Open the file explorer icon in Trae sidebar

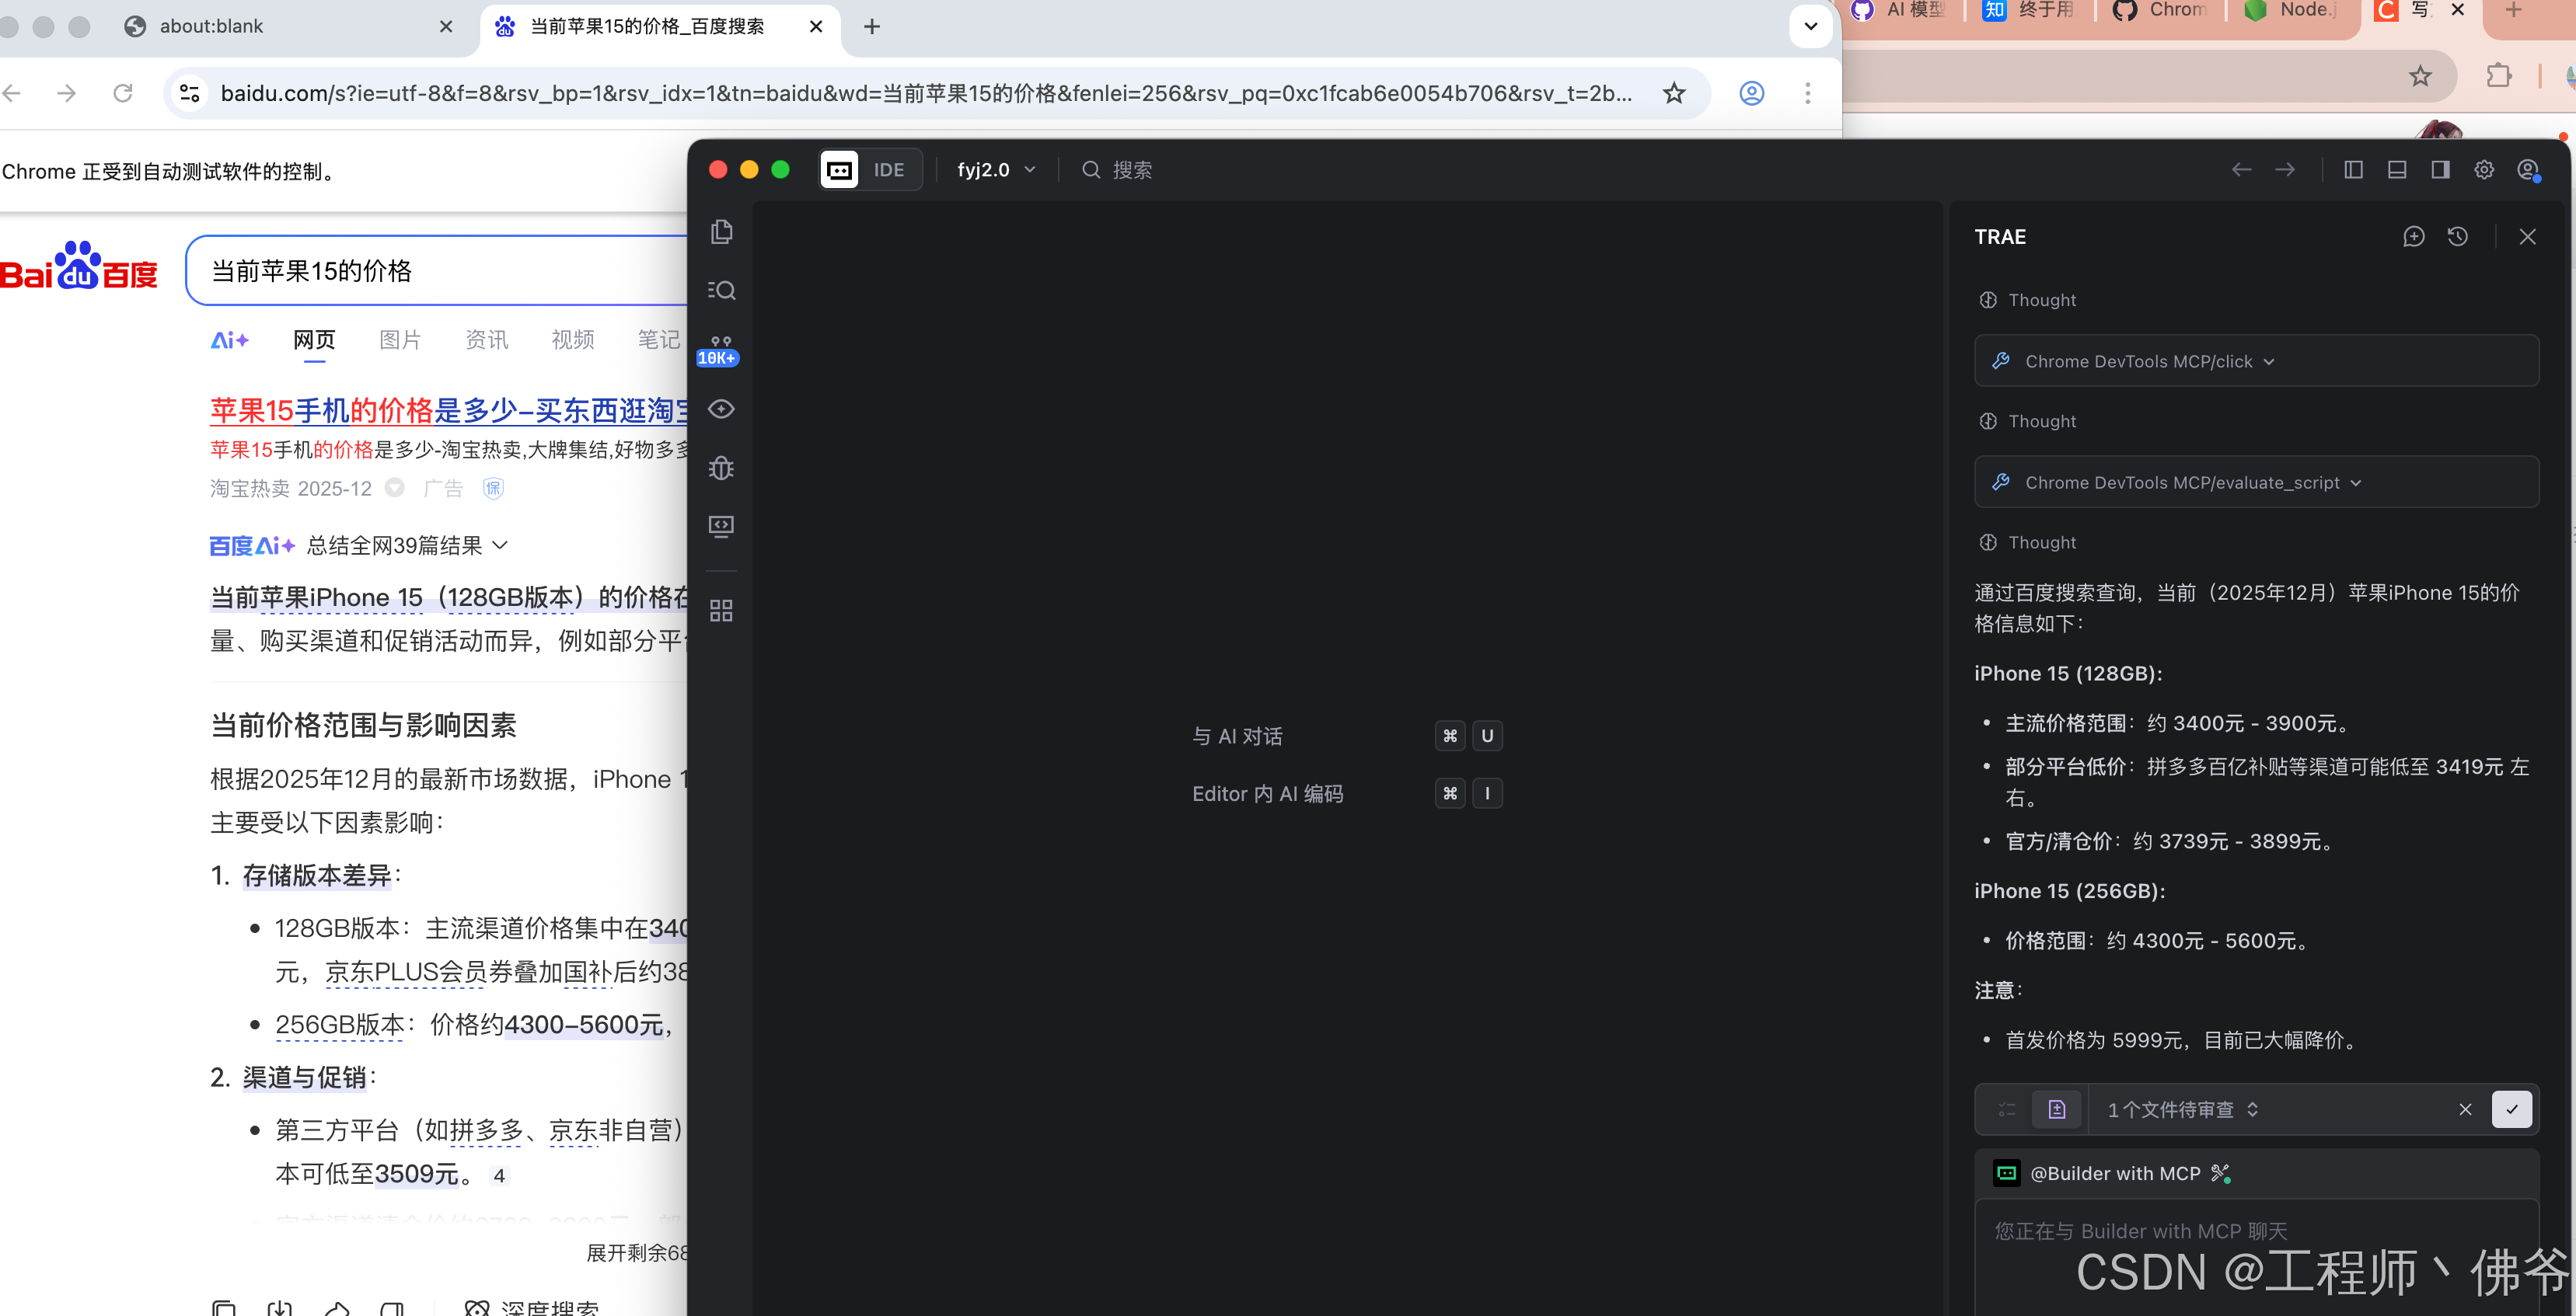point(721,232)
